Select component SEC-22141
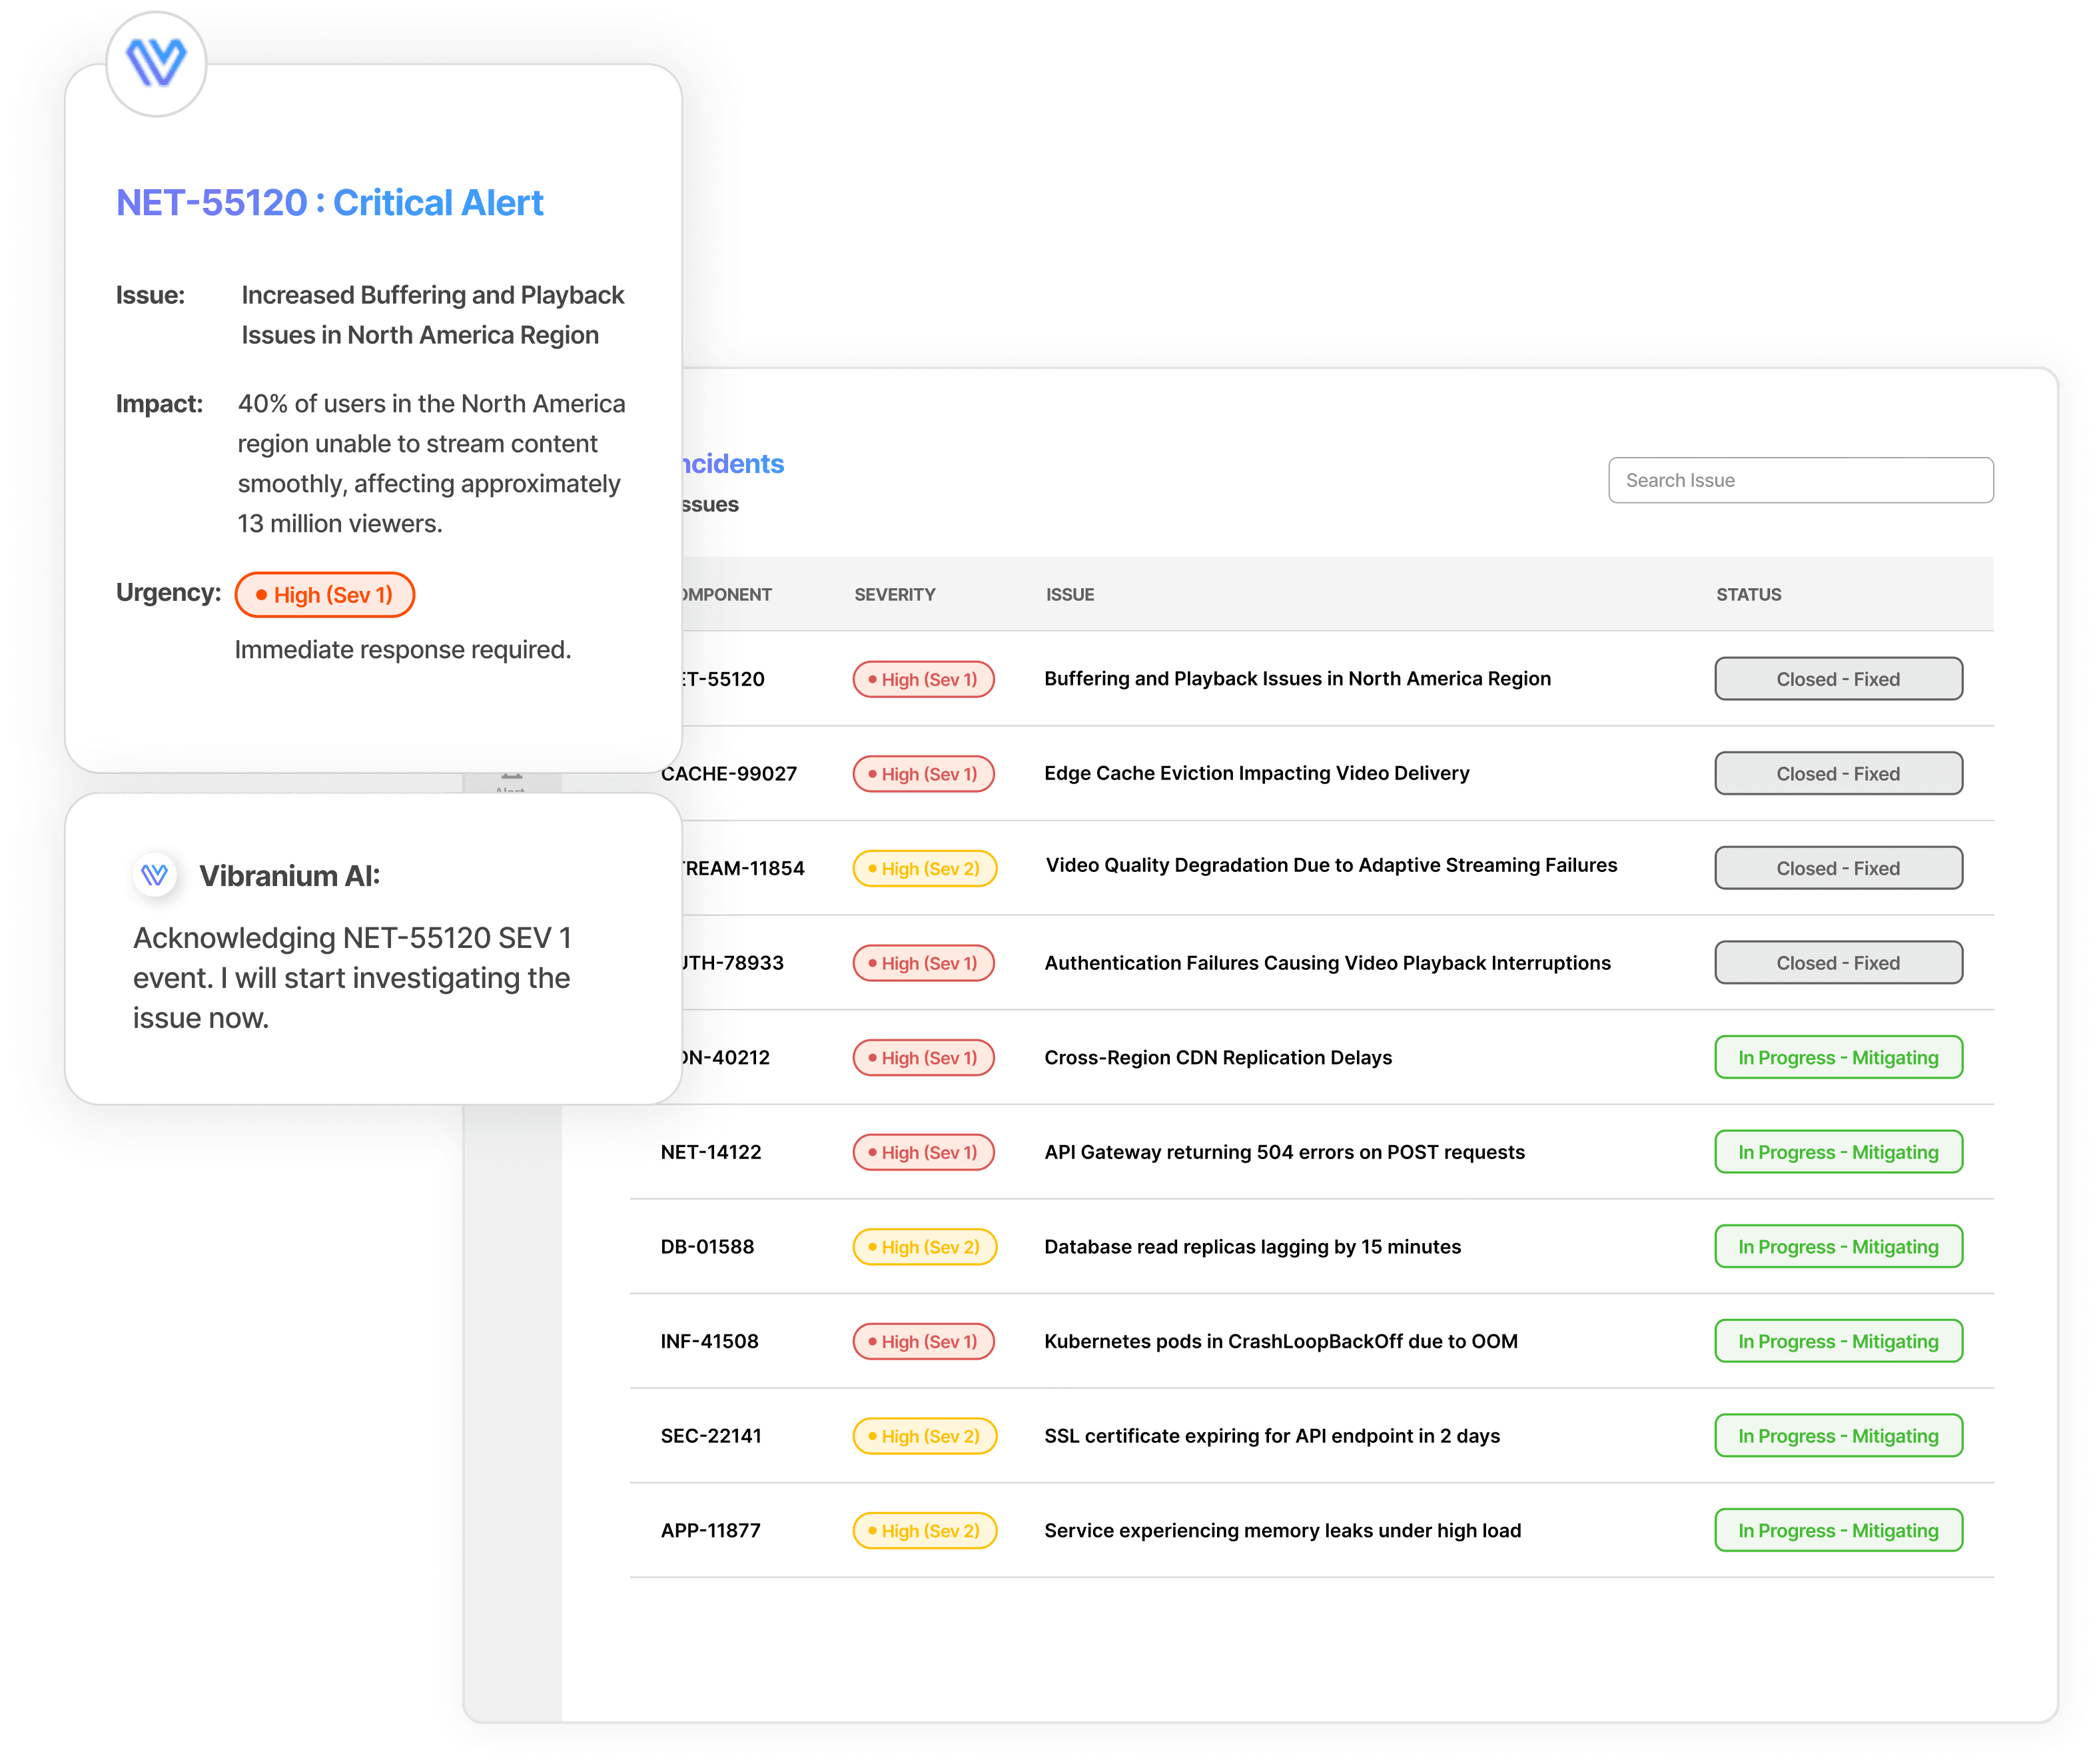 click(711, 1436)
